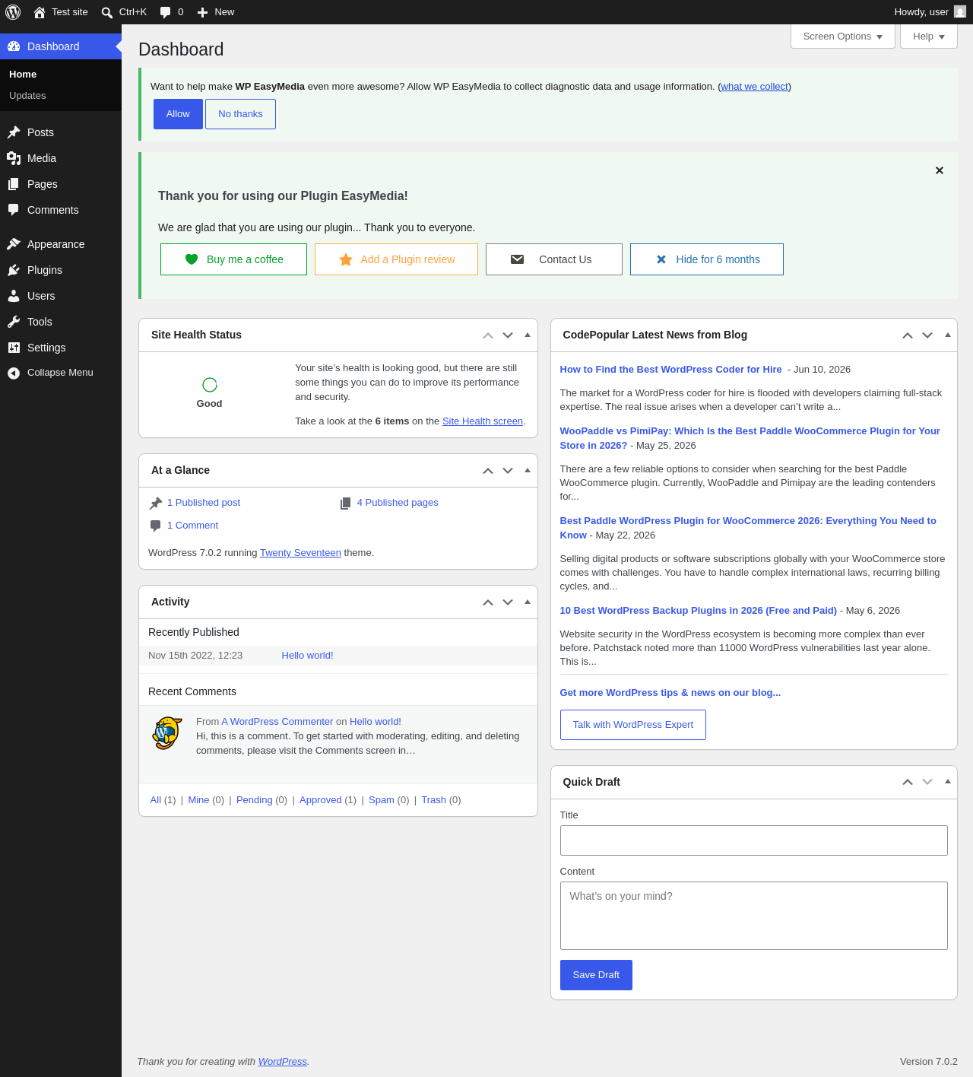Select the Updates submenu item
The image size is (973, 1077).
[x=61, y=96]
